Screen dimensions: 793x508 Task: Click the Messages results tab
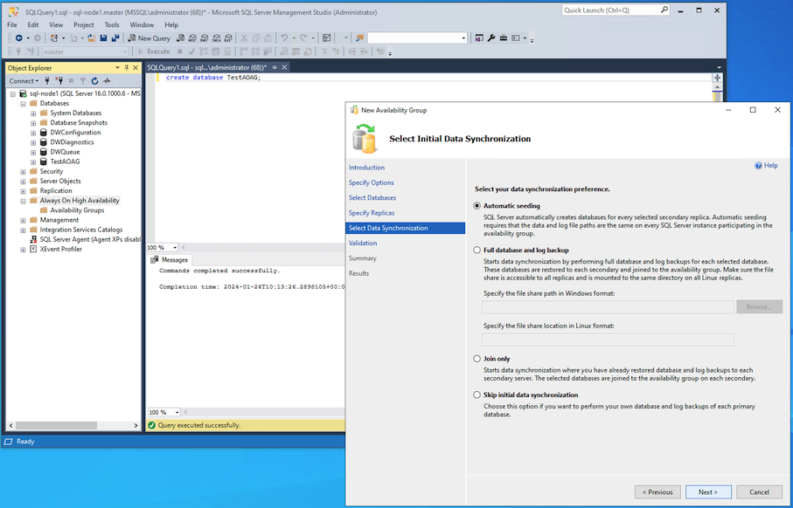(x=170, y=259)
